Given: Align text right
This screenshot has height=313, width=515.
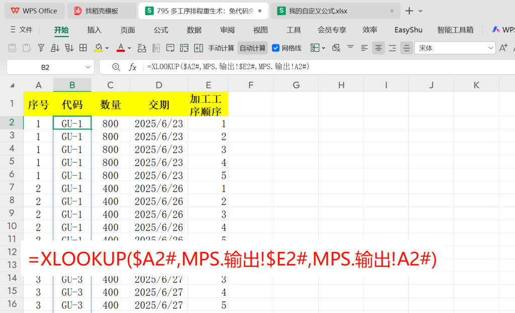Looking at the screenshot, I should click(x=392, y=48).
